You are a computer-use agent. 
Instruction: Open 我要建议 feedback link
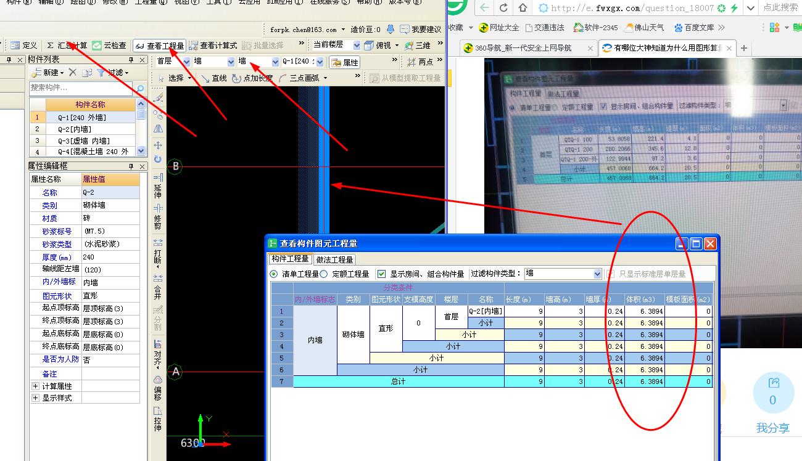click(x=421, y=29)
